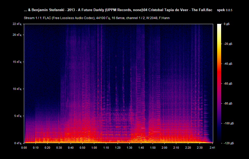Click the 0:40 time marker
This screenshot has width=249, height=159.
(x=71, y=148)
